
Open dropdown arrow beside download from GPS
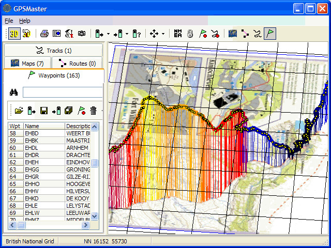pos(108,34)
